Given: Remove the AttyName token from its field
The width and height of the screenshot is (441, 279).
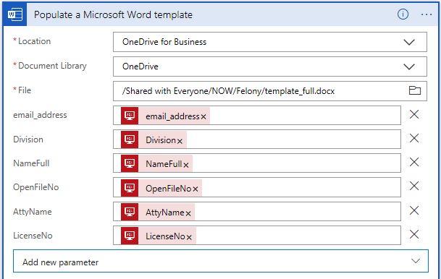Looking at the screenshot, I should 188,214.
